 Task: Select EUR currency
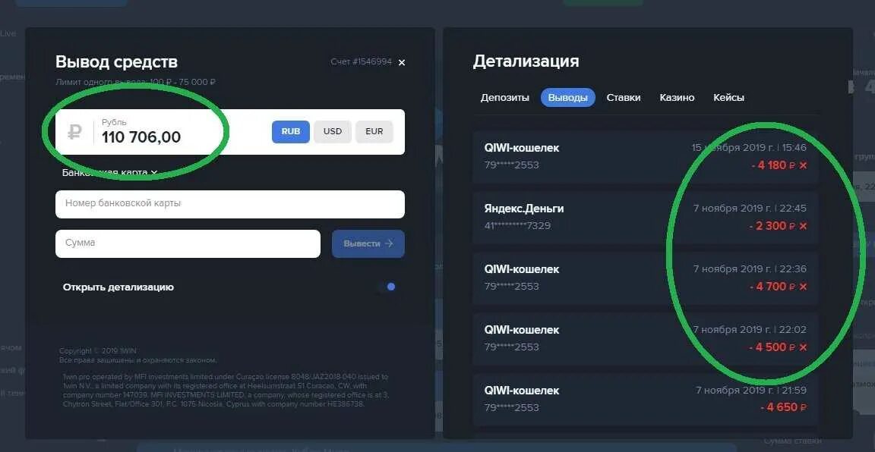click(374, 131)
